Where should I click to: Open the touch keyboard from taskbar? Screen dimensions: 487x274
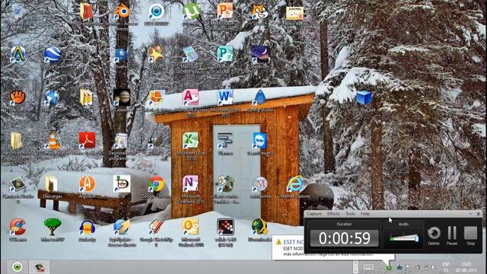368,267
